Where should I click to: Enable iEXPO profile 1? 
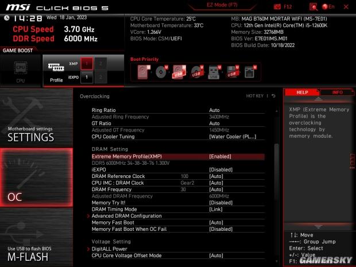(x=87, y=77)
